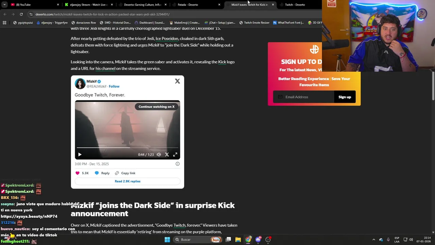The width and height of the screenshot is (435, 245).
Task: Click the Sign up button
Action: [x=345, y=97]
